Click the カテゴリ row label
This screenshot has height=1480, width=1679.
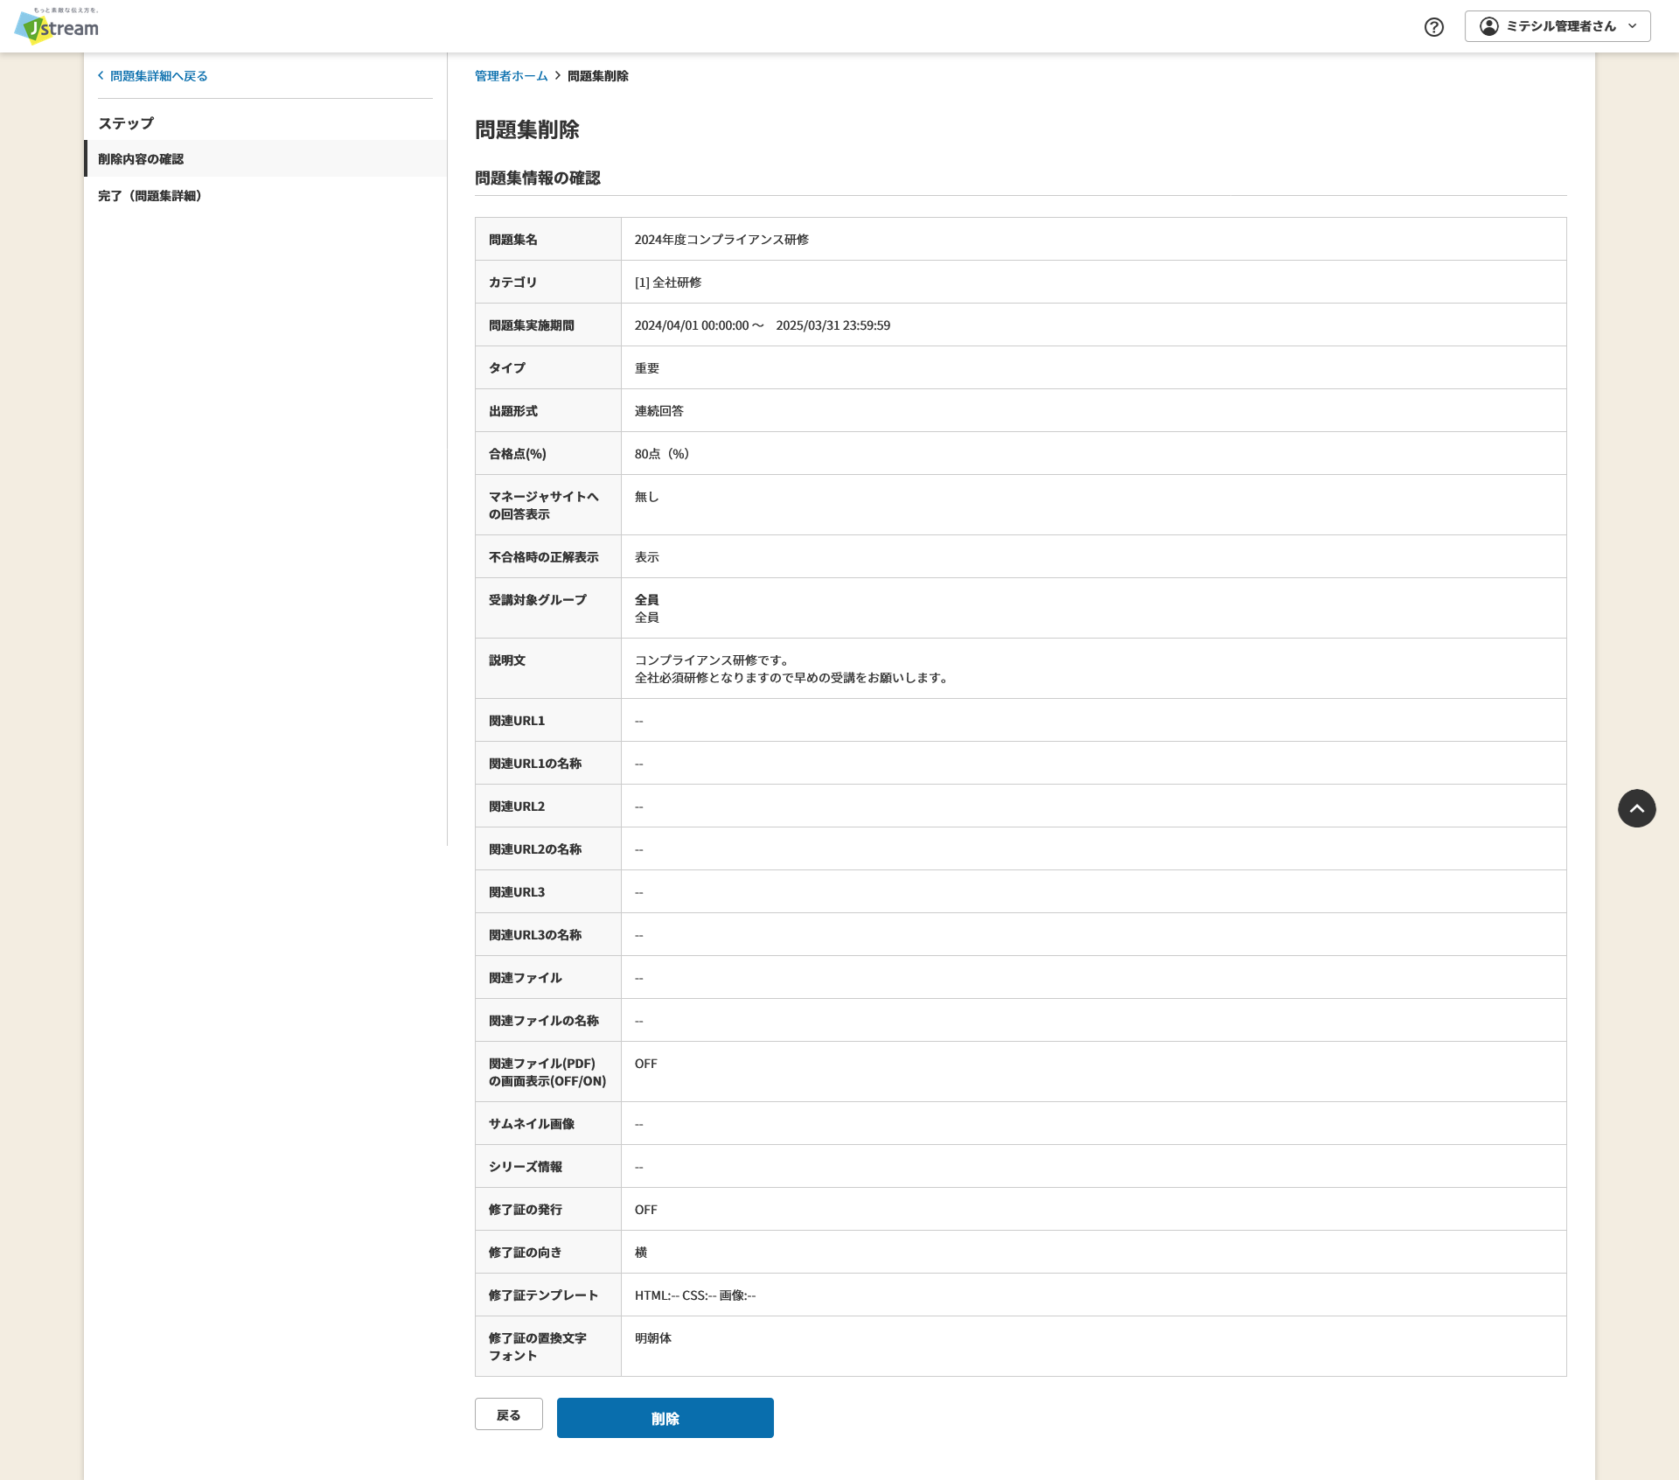coord(513,283)
